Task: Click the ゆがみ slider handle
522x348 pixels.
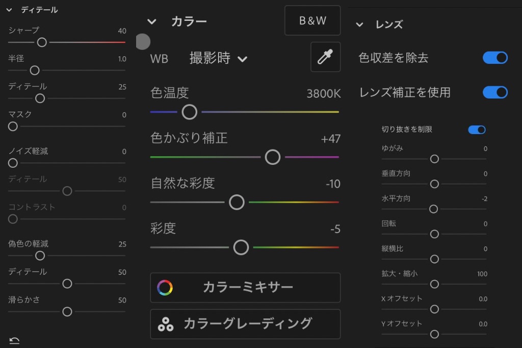Action: (x=434, y=159)
